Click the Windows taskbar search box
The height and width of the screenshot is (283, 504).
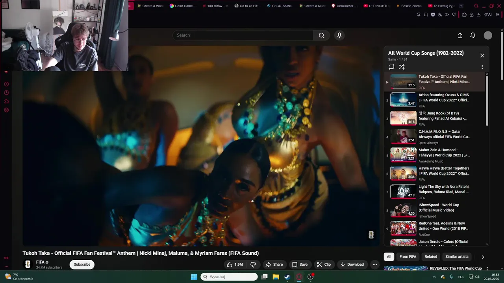229,277
